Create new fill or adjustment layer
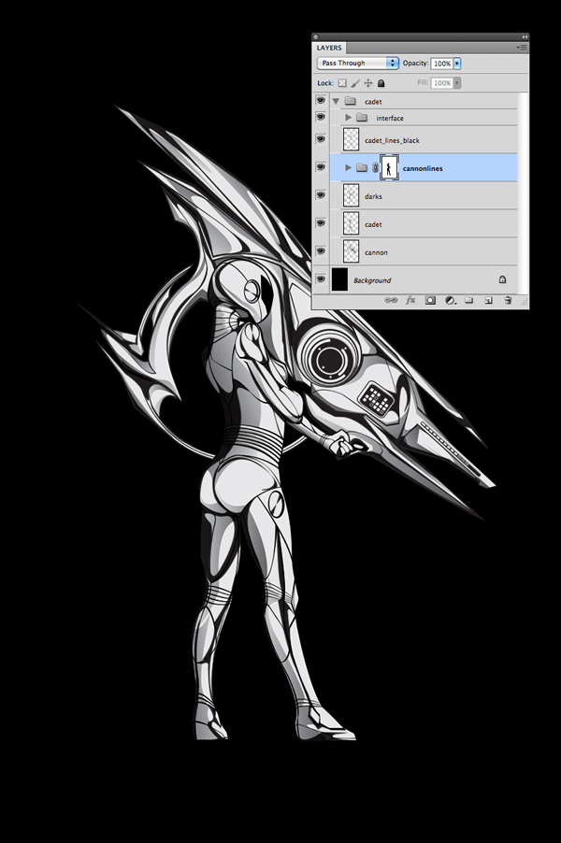 pyautogui.click(x=450, y=300)
